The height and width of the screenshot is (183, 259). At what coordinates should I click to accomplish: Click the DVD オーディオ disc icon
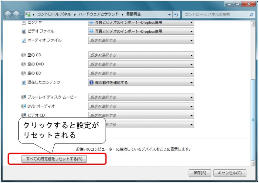coord(24,106)
